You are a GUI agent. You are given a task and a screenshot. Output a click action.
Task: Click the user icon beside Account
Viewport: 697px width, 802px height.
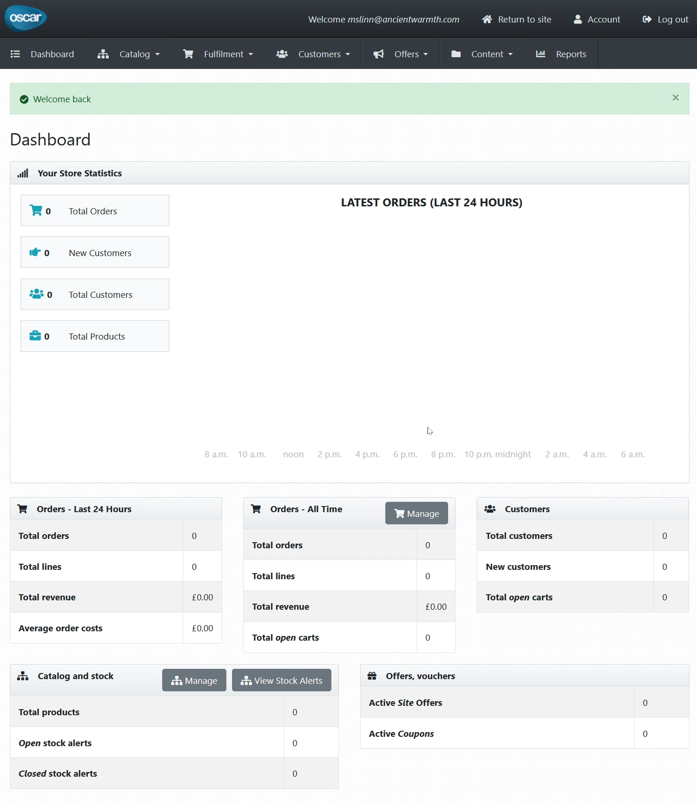(577, 19)
